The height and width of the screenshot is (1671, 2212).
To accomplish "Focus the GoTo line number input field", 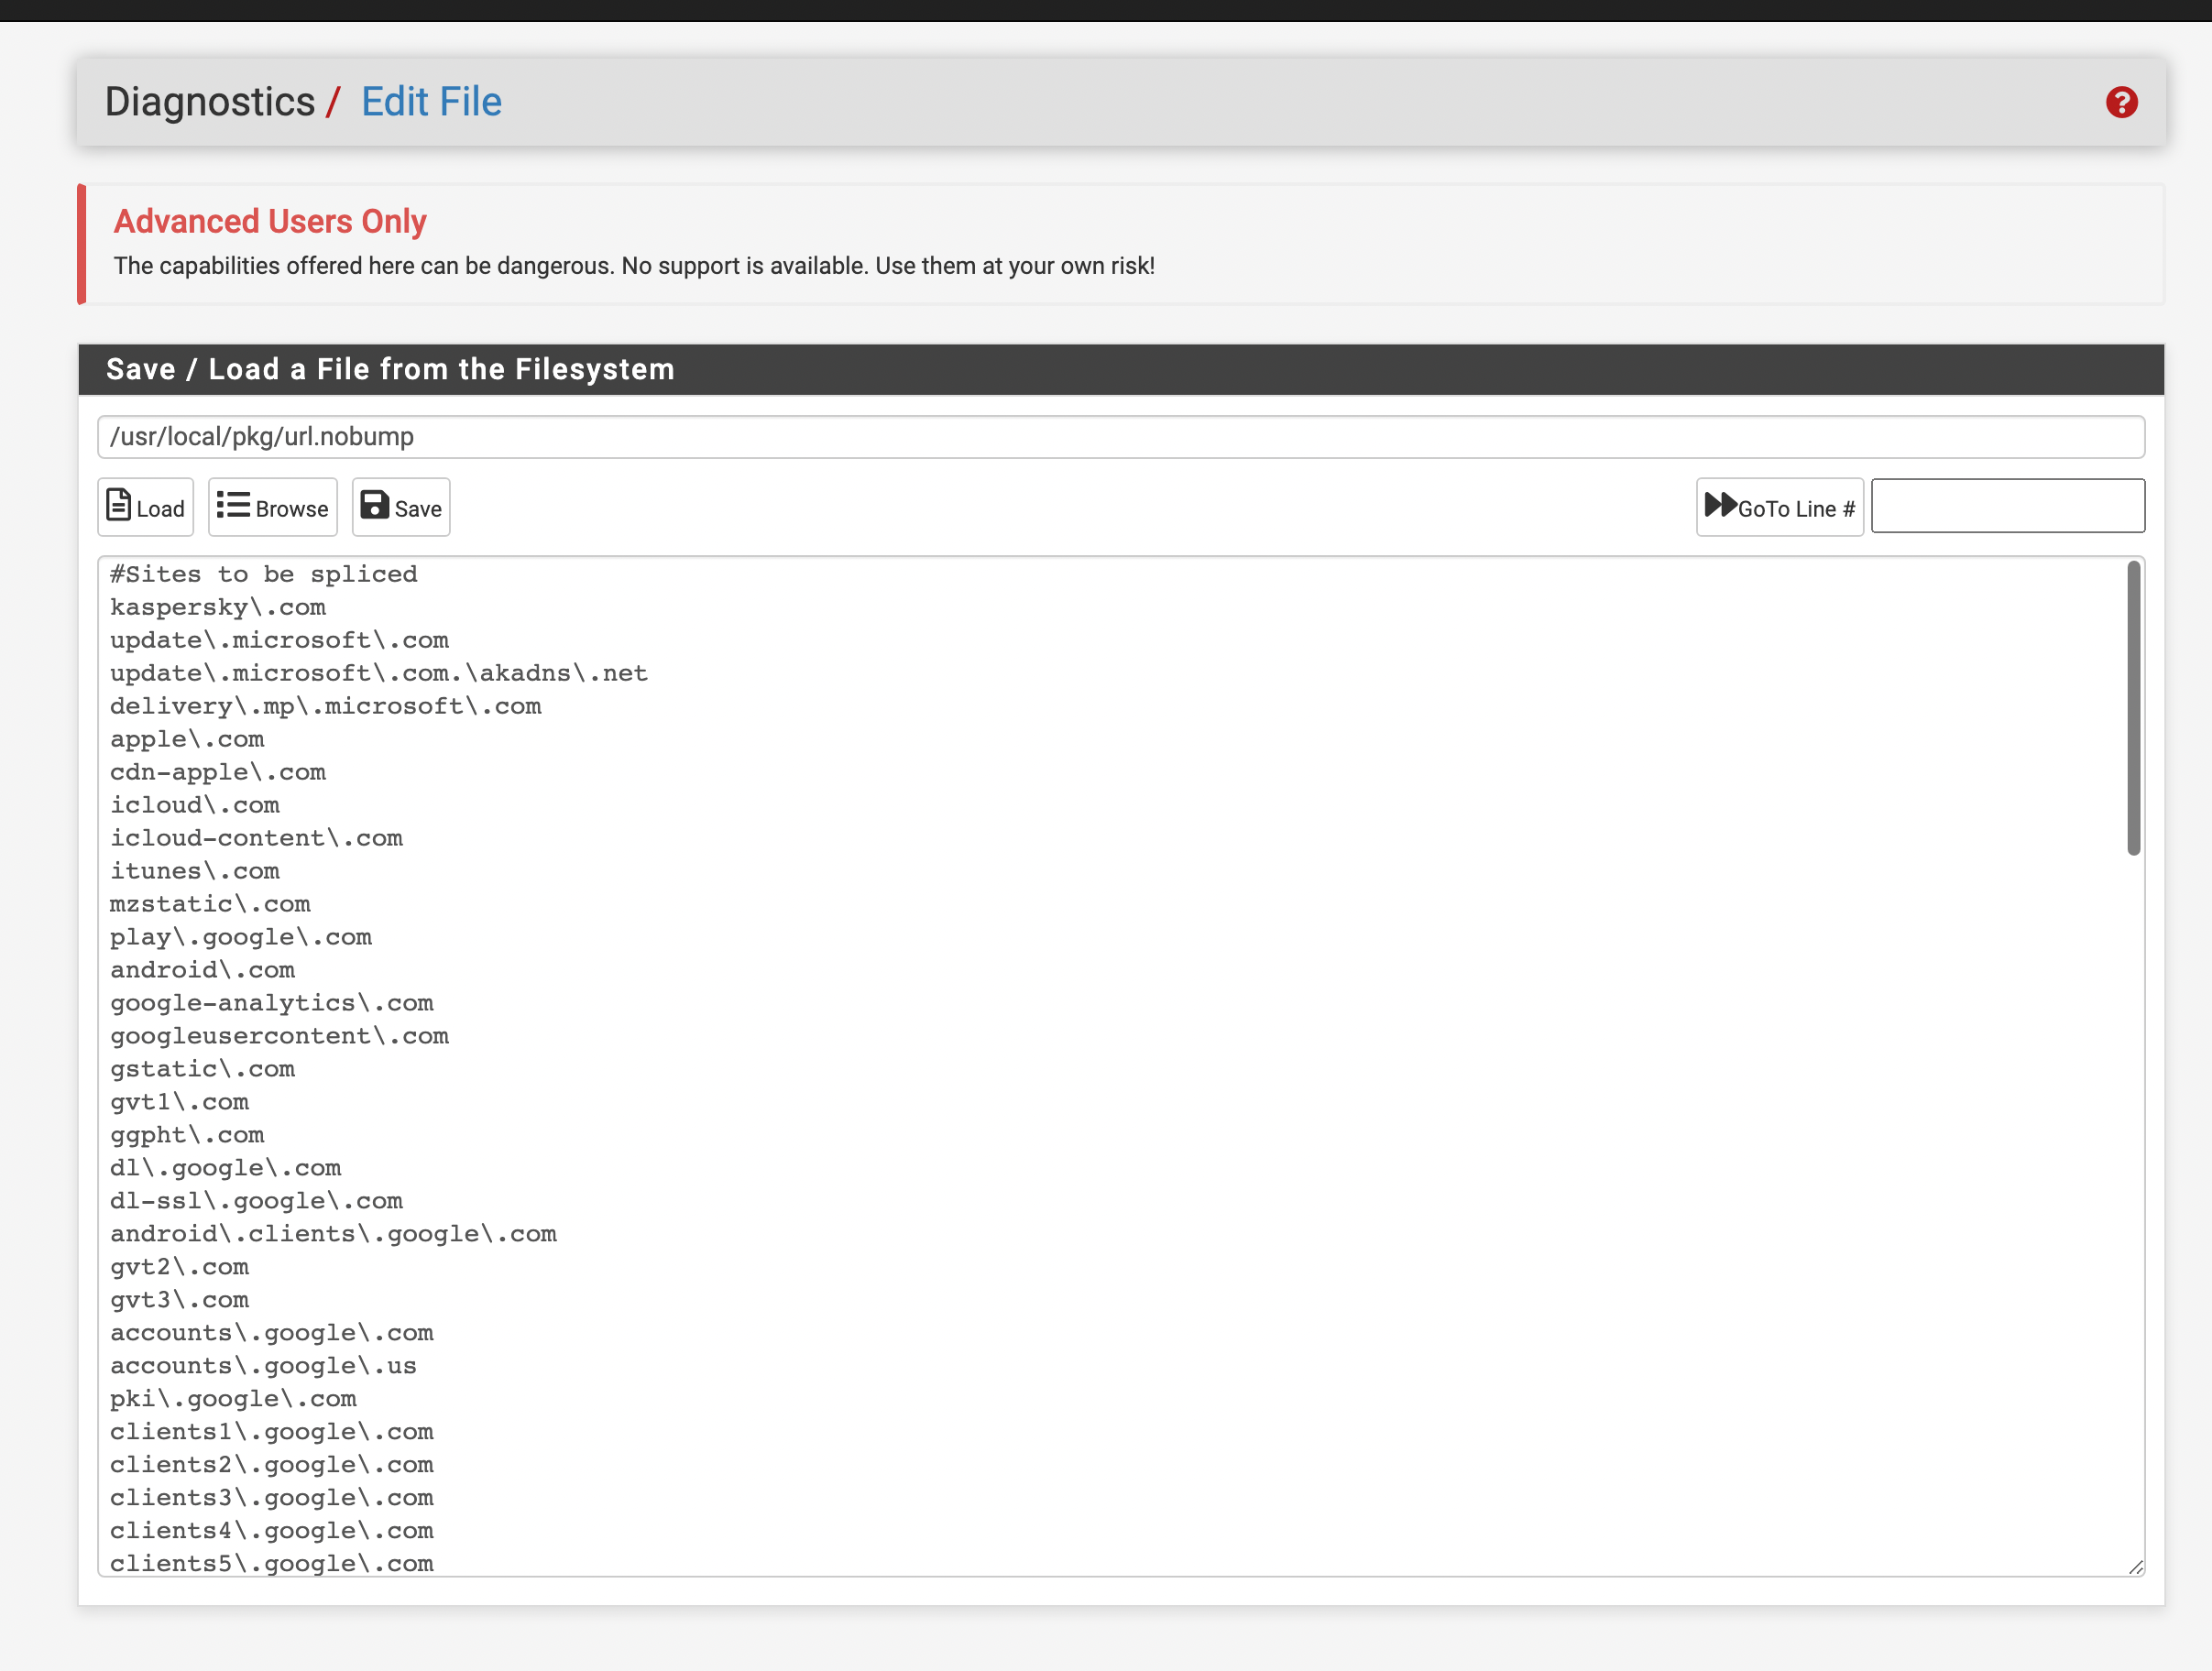I will (x=2008, y=506).
